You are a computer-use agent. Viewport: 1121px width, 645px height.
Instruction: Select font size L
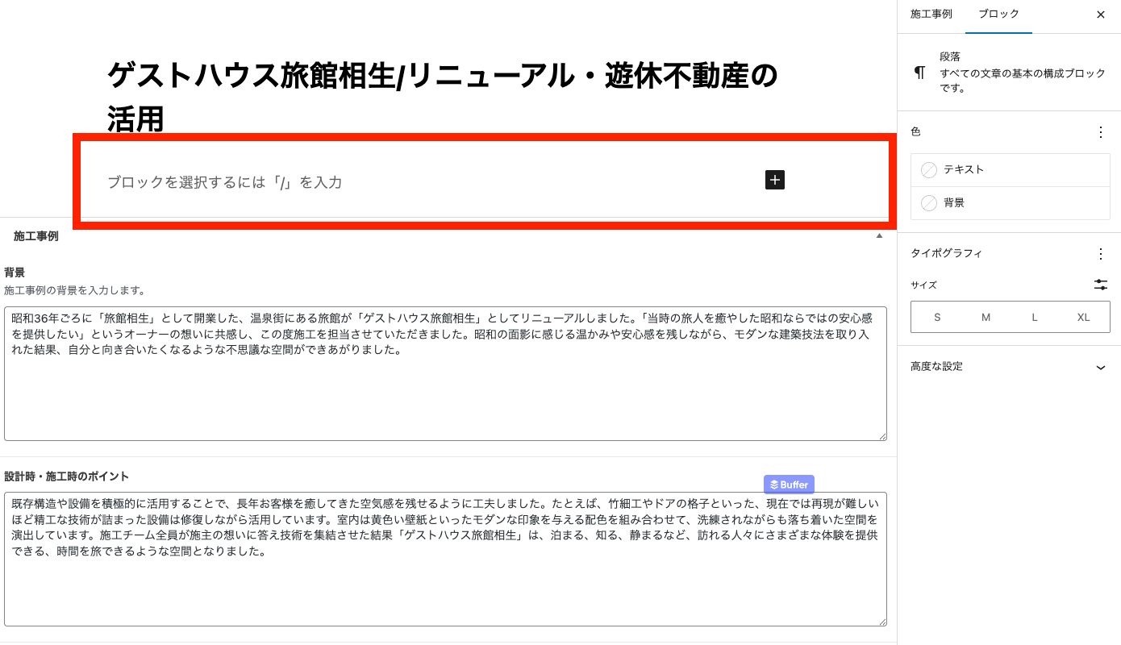tap(1035, 318)
